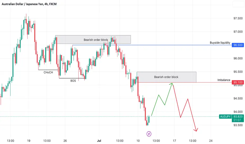Click the red downward arrow head
Screen dimensions: 245x144
point(196,130)
